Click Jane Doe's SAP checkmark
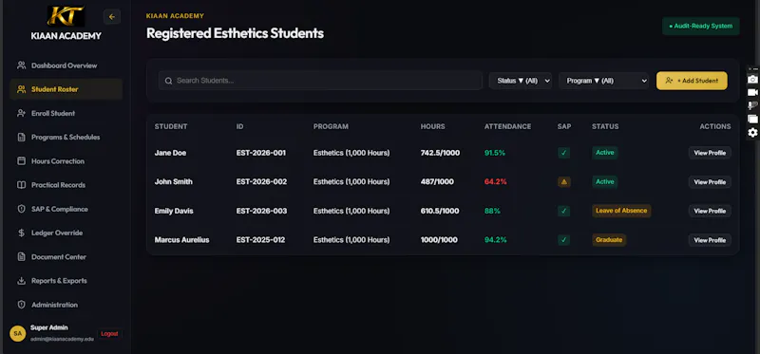This screenshot has width=760, height=354. click(x=563, y=153)
